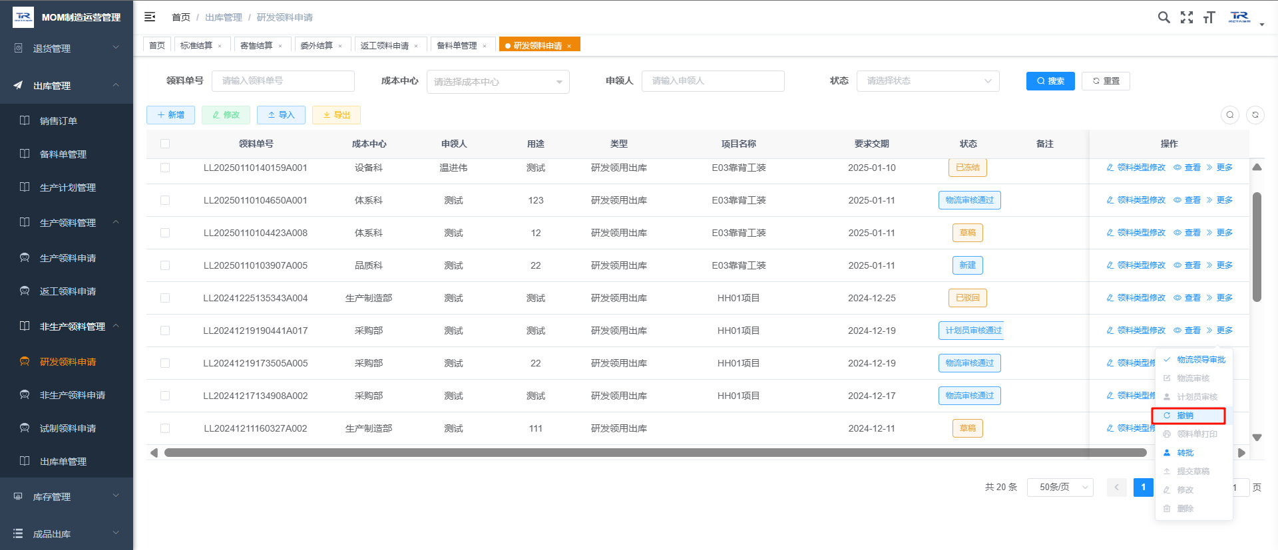
Task: Close the 标准结算 tab
Action: pos(220,46)
